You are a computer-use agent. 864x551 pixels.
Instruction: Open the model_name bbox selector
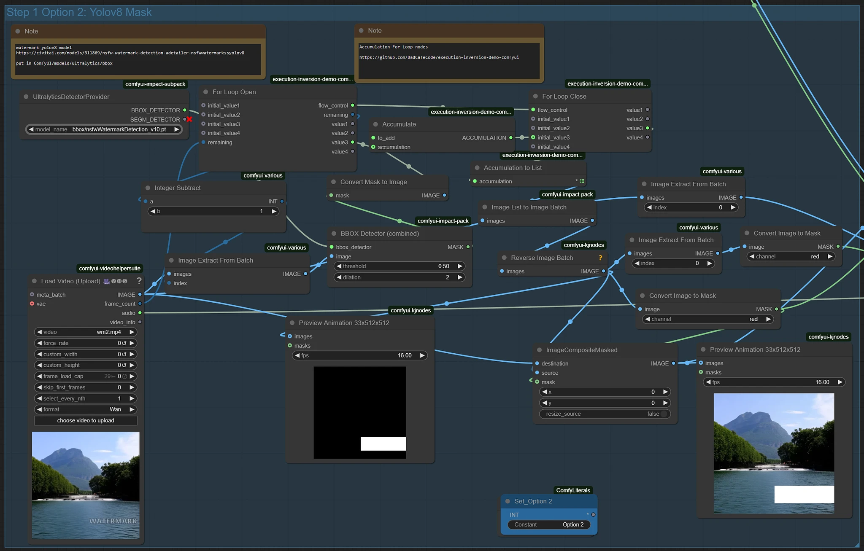click(104, 129)
